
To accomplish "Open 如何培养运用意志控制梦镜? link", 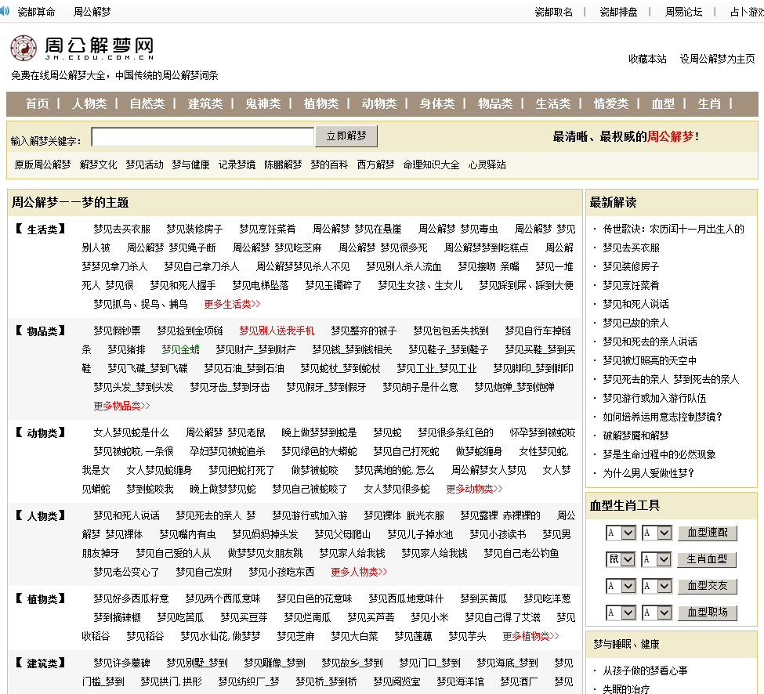I will point(663,417).
